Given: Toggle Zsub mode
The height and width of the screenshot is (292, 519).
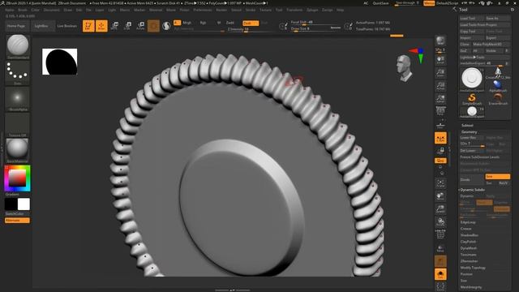Looking at the screenshot, I should 251,24.
